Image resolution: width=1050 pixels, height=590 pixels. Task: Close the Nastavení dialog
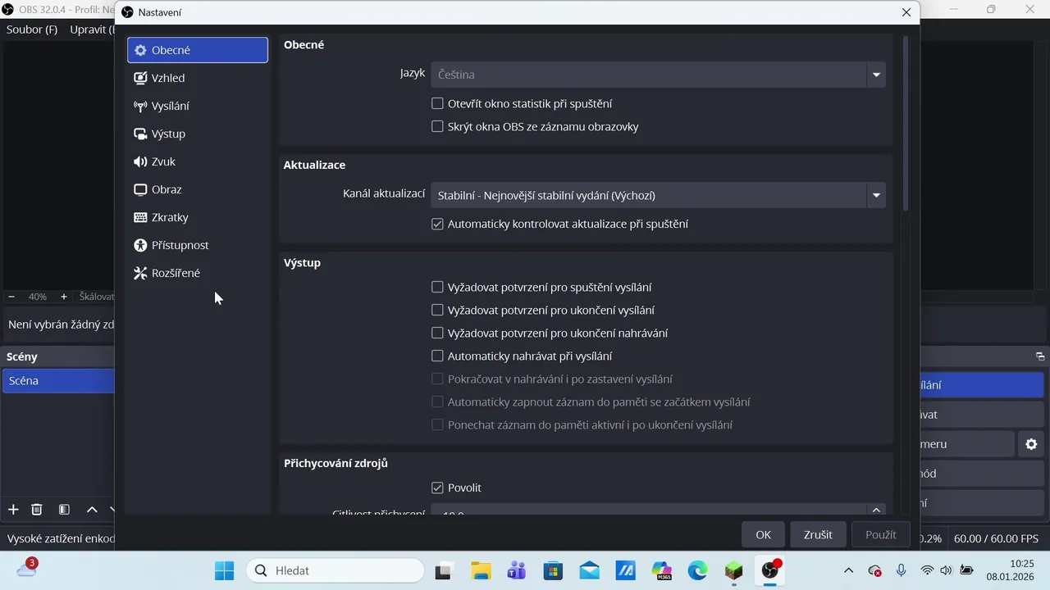coord(906,12)
